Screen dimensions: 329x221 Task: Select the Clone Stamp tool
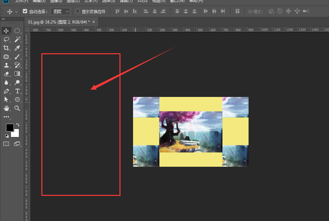tap(6, 65)
